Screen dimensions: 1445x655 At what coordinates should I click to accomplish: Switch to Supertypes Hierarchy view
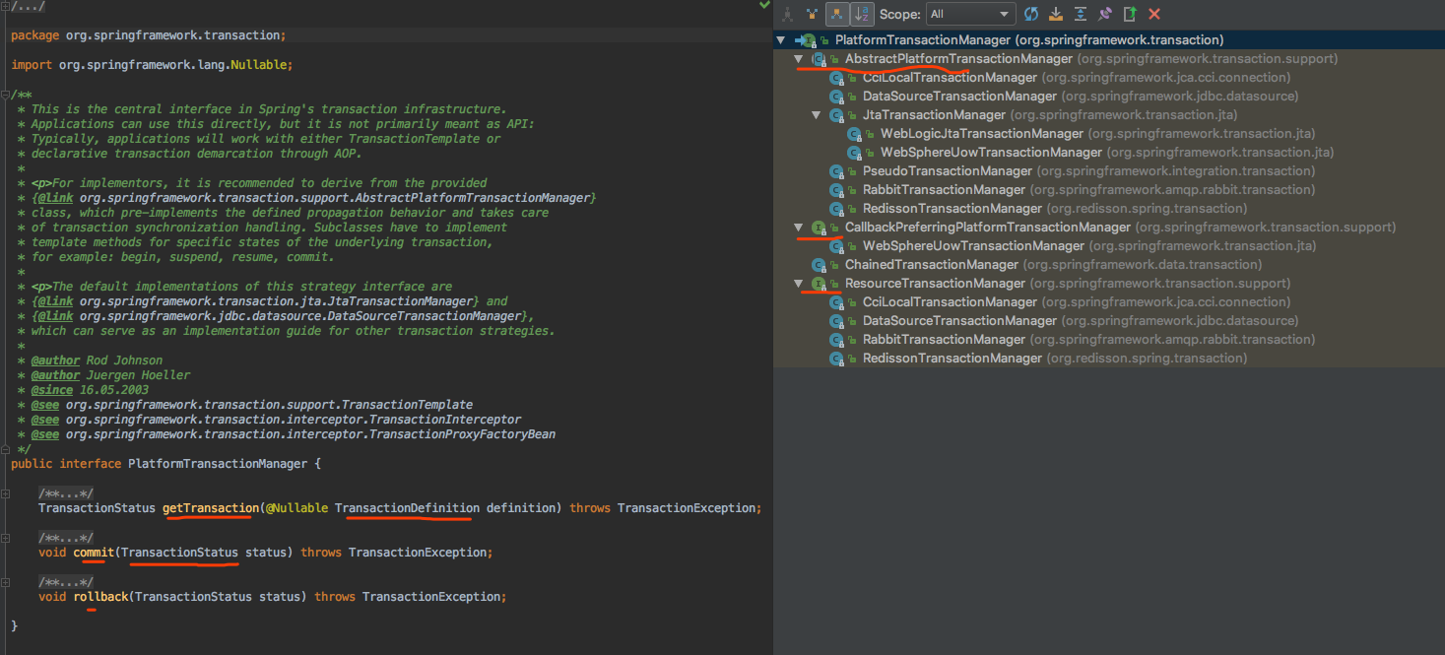[812, 14]
